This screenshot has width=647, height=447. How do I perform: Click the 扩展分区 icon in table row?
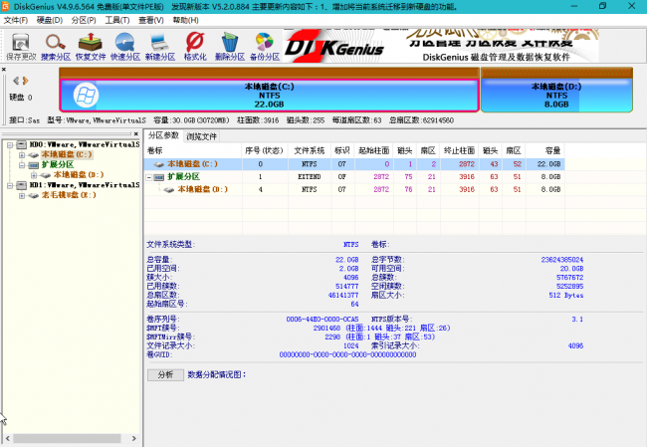click(159, 177)
